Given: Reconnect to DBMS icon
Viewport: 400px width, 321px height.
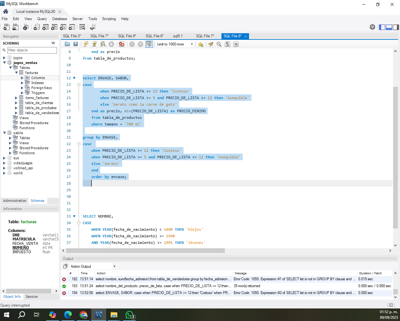Looking at the screenshot, I should click(93, 27).
